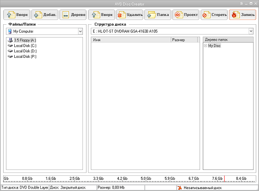This screenshot has width=259, height=191.
Task: Select Local Disk (D:)
Action: (22, 51)
